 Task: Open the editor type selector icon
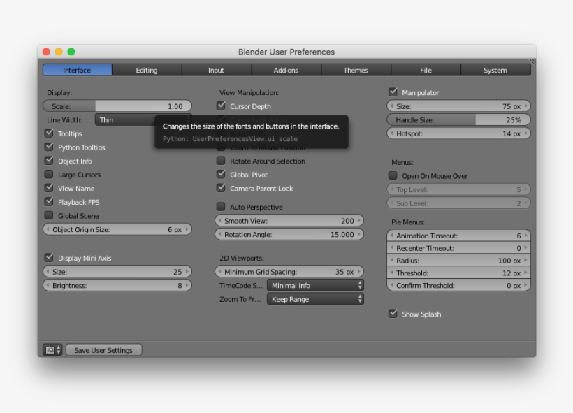52,350
